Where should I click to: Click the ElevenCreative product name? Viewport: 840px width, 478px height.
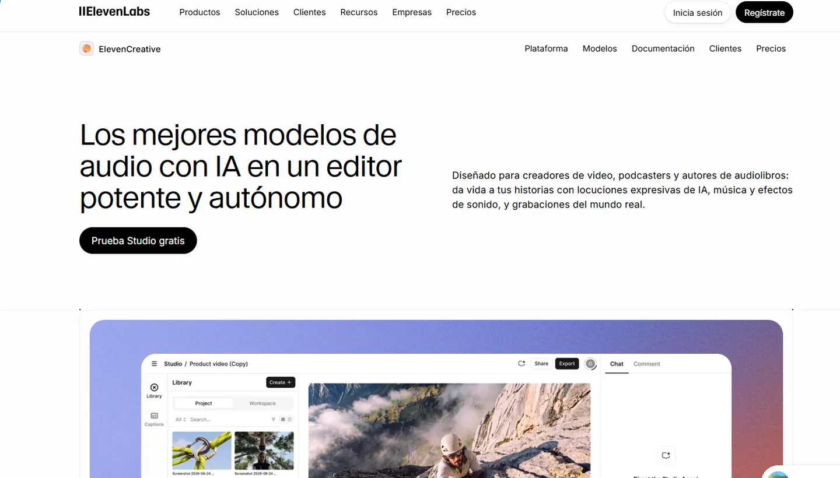tap(129, 49)
